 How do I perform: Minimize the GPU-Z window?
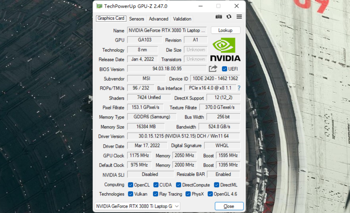pyautogui.click(x=200, y=6)
